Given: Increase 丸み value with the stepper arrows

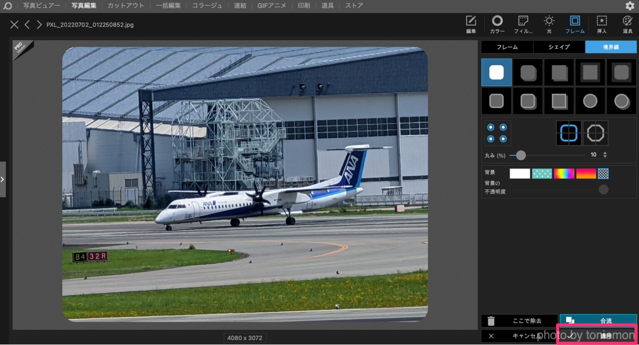Looking at the screenshot, I should 605,154.
